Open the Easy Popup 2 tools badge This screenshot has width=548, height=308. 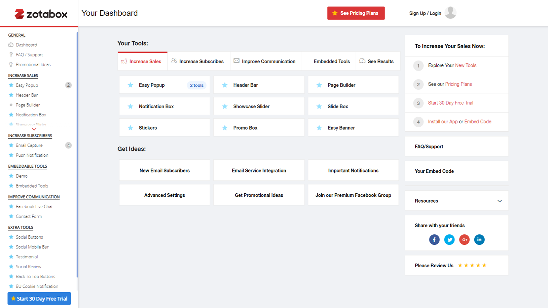point(197,85)
